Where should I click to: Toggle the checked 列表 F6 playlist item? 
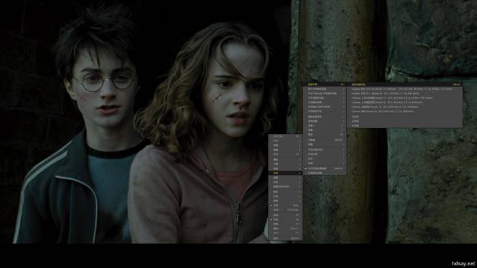point(286,220)
